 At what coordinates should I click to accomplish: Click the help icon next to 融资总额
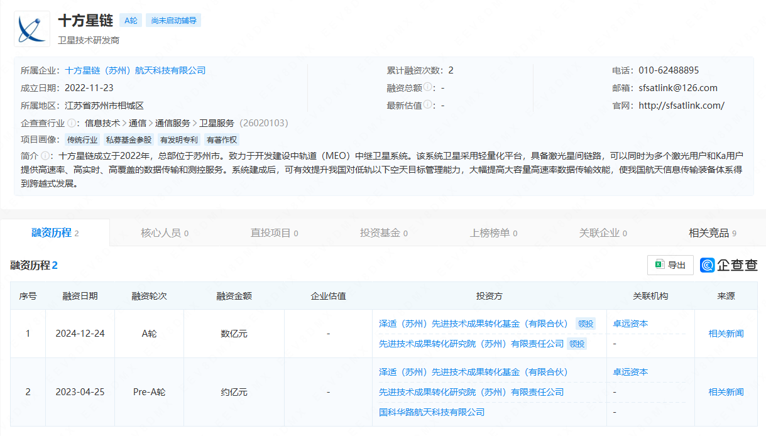[x=428, y=87]
